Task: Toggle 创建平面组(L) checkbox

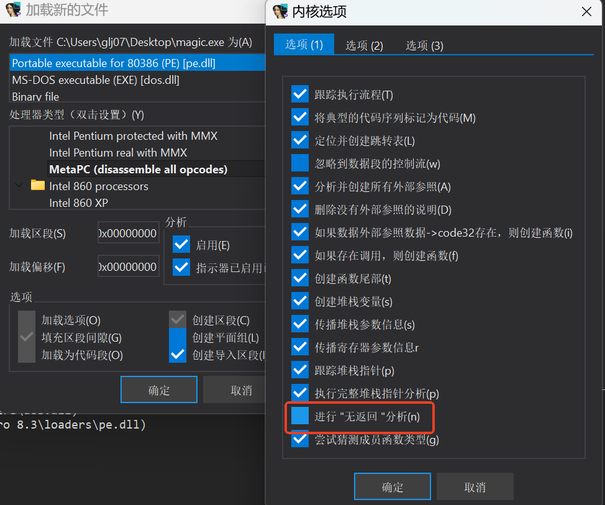Action: click(178, 337)
